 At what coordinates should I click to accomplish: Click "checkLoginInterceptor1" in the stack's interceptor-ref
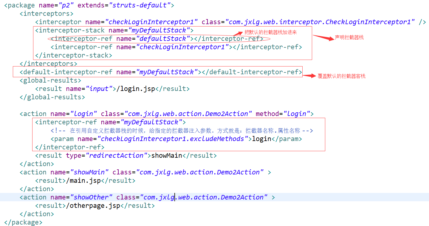[x=182, y=47]
